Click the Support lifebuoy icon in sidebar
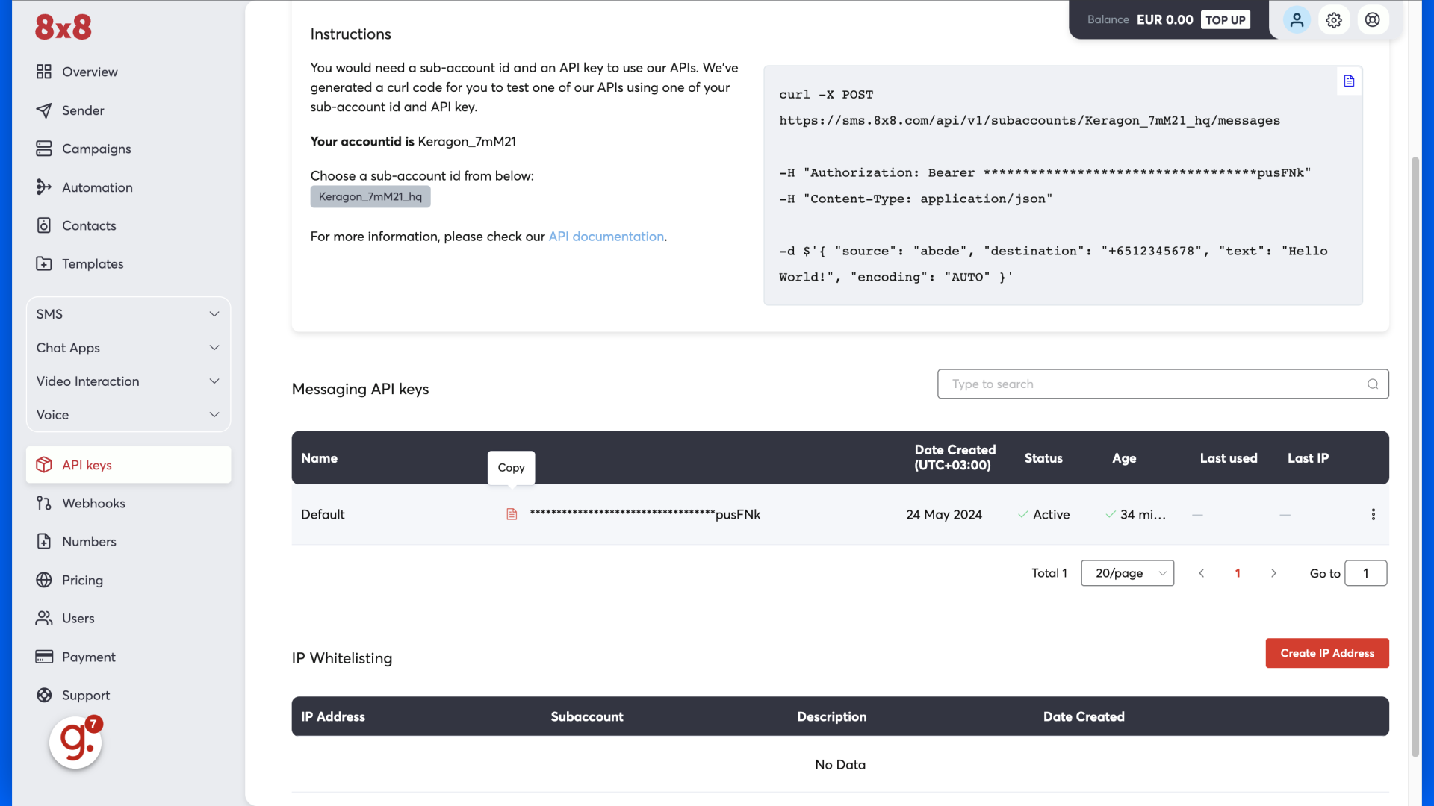This screenshot has height=806, width=1434. tap(44, 695)
